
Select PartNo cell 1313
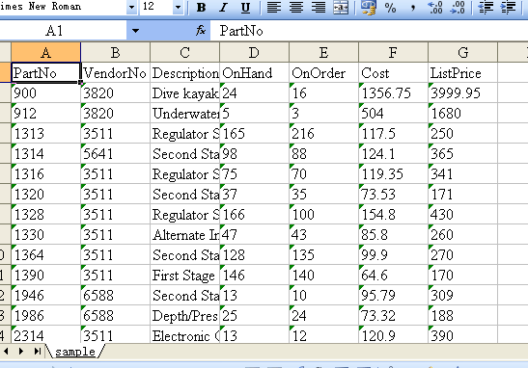tap(45, 133)
